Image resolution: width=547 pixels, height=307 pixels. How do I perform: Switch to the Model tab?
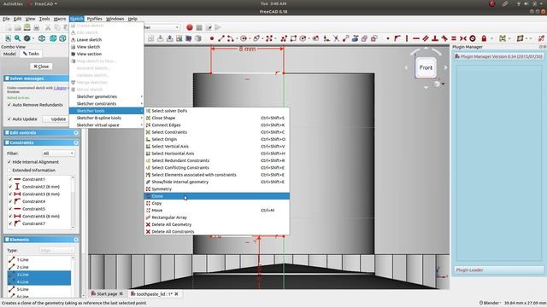point(9,54)
